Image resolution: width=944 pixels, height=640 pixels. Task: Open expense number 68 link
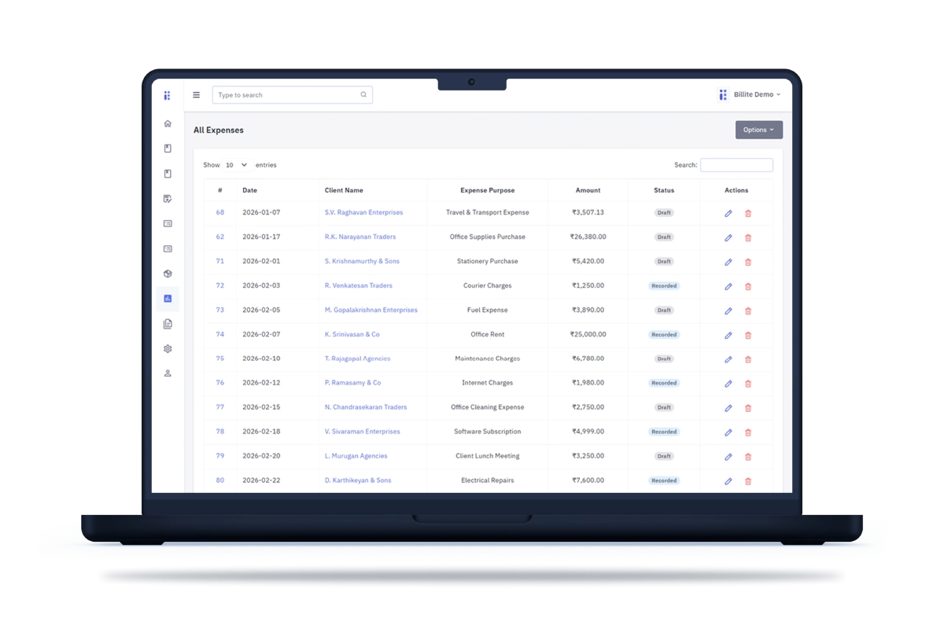click(220, 212)
